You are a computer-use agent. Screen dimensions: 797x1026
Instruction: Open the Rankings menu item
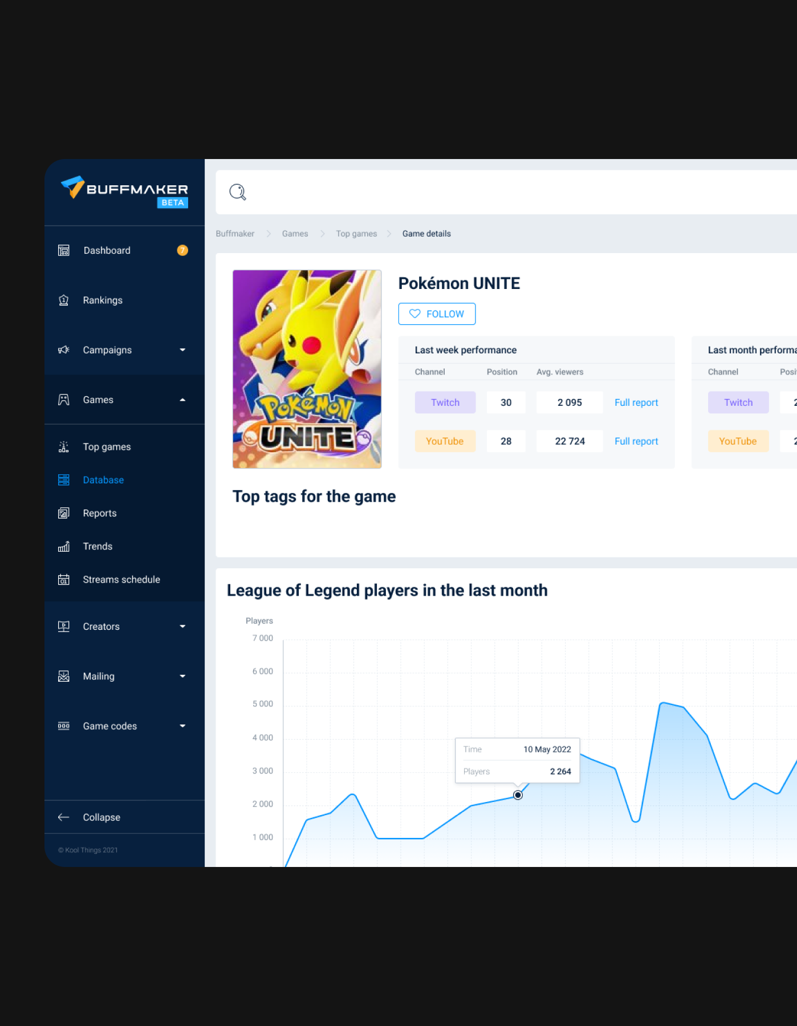[x=124, y=300]
